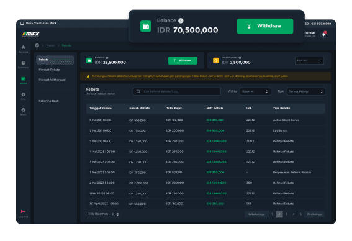
Task: Click the yellow rebate calculation notice text
Action: pyautogui.click(x=190, y=76)
